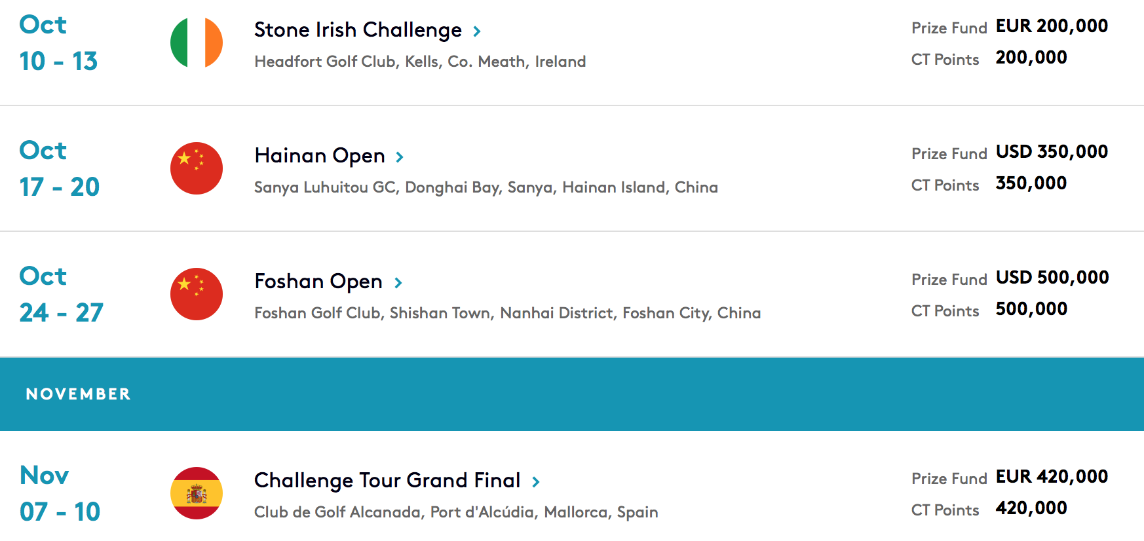Select the Oct 10 - 13 date

58,43
